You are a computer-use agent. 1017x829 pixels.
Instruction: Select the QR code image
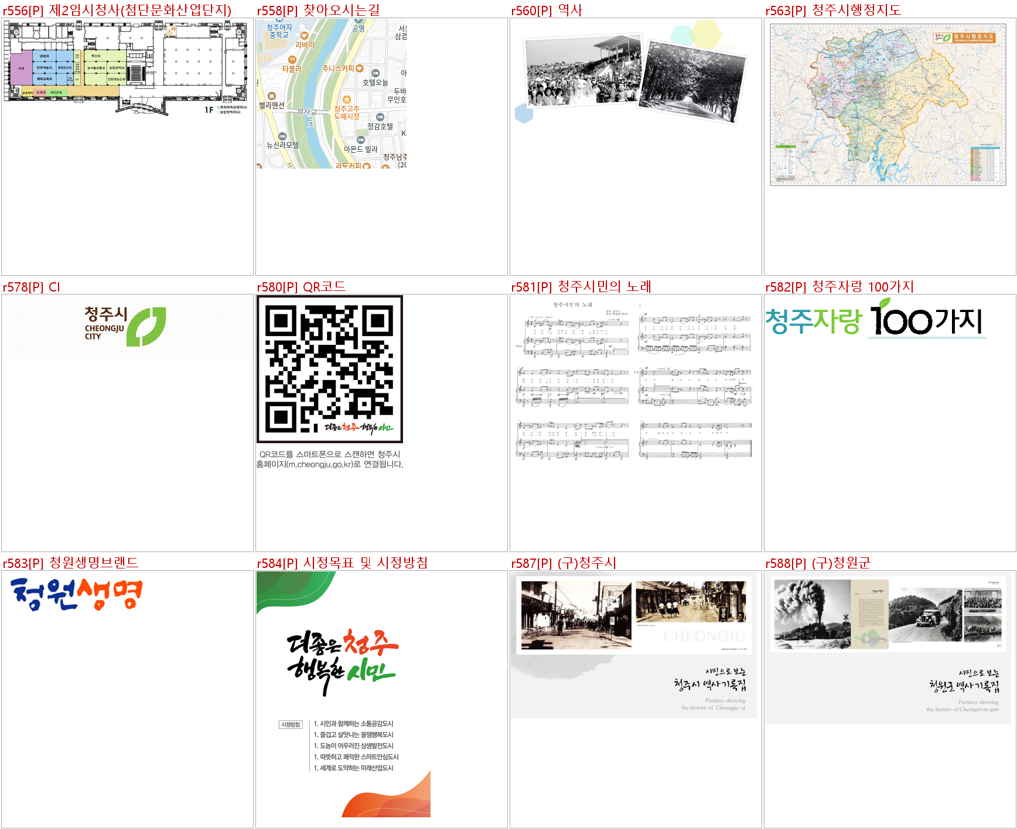(330, 369)
